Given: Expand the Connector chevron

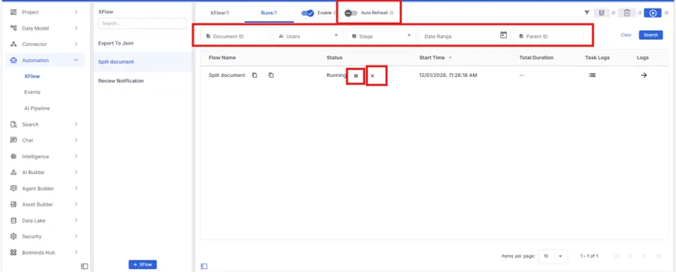Looking at the screenshot, I should (76, 44).
